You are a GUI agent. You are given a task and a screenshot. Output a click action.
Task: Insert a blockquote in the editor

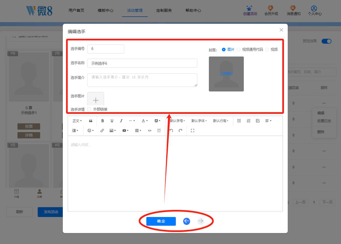click(91, 121)
